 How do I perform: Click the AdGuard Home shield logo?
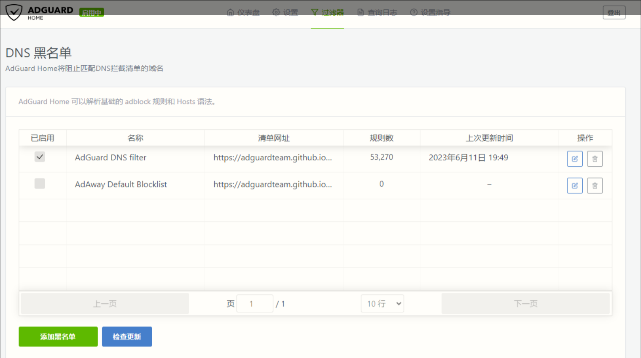[x=14, y=13]
